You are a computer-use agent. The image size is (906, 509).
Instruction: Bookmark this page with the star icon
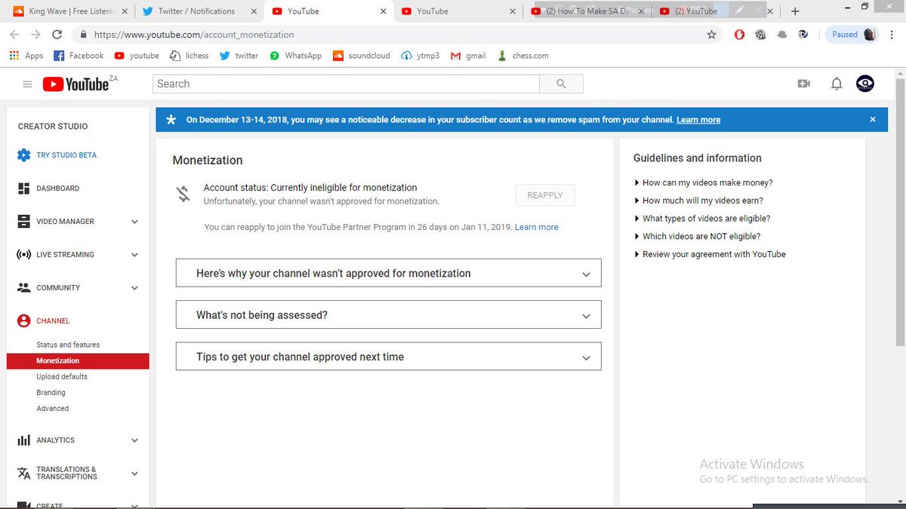(711, 35)
